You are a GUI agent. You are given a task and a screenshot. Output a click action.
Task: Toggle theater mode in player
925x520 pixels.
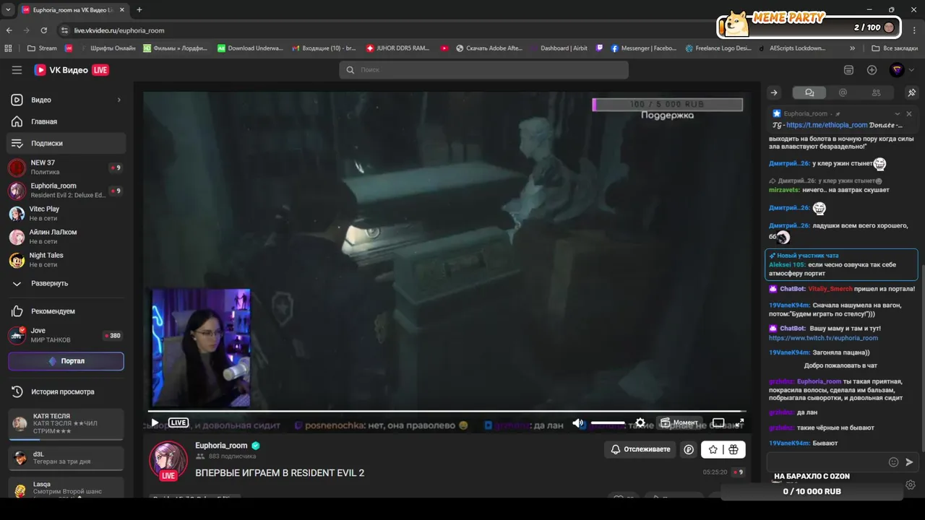tap(718, 422)
